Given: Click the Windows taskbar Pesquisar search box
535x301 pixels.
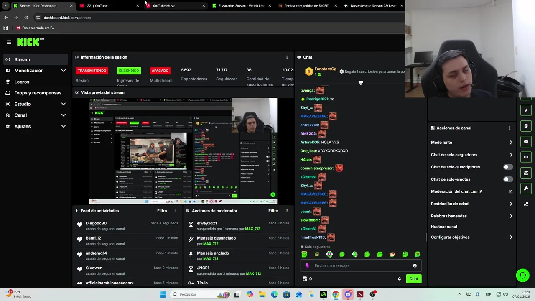Looking at the screenshot, I should point(201,294).
